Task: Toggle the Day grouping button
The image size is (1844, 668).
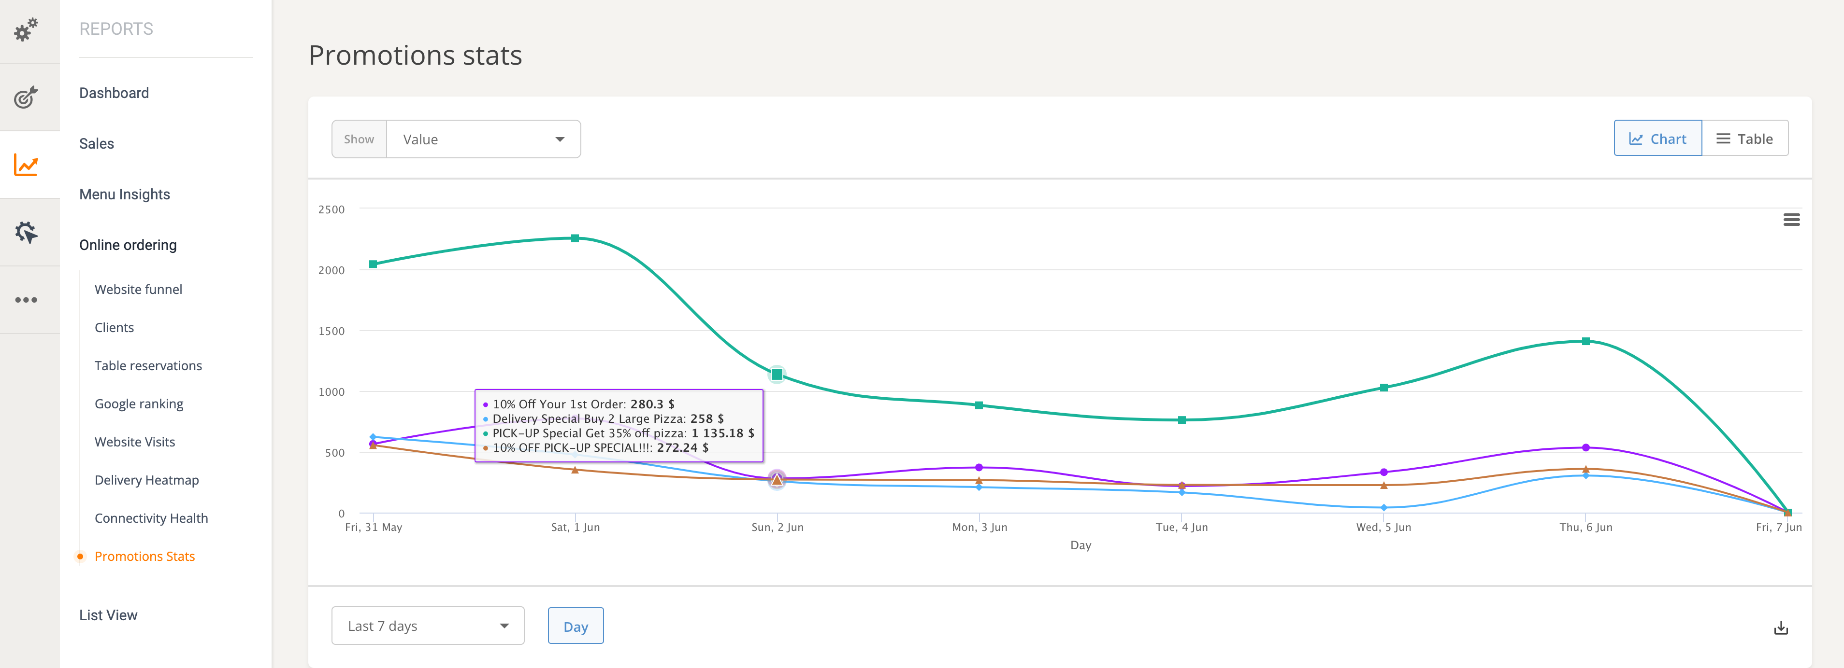Action: coord(576,626)
